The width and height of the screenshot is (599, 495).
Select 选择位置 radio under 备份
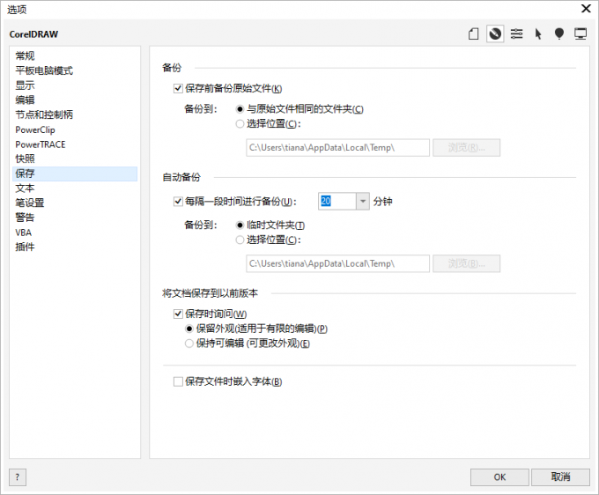click(x=240, y=123)
